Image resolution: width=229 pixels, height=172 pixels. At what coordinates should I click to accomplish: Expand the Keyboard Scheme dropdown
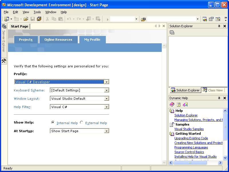pyautogui.click(x=106, y=90)
